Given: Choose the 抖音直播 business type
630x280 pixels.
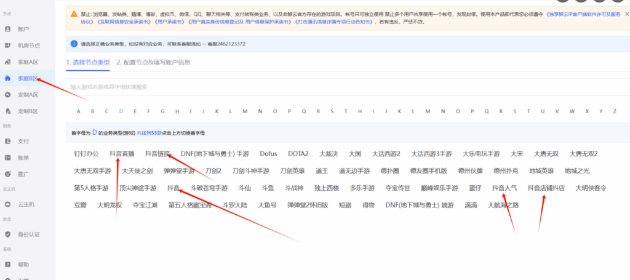Looking at the screenshot, I should click(122, 154).
